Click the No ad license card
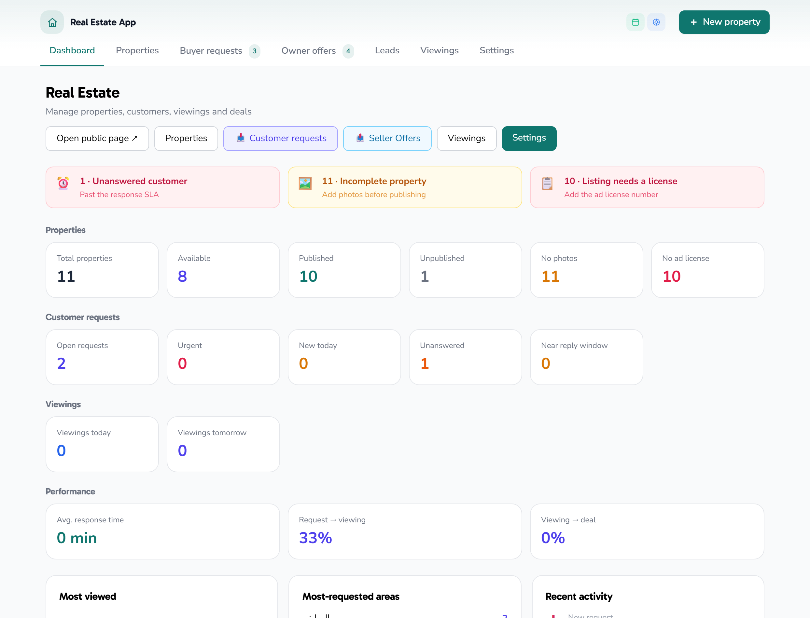810x618 pixels. [708, 270]
